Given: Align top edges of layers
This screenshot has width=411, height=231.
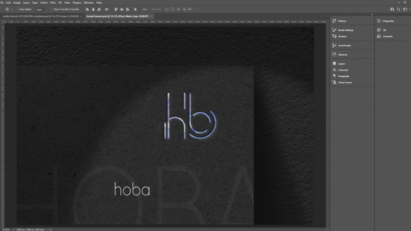Looking at the screenshot, I should tap(116, 9).
